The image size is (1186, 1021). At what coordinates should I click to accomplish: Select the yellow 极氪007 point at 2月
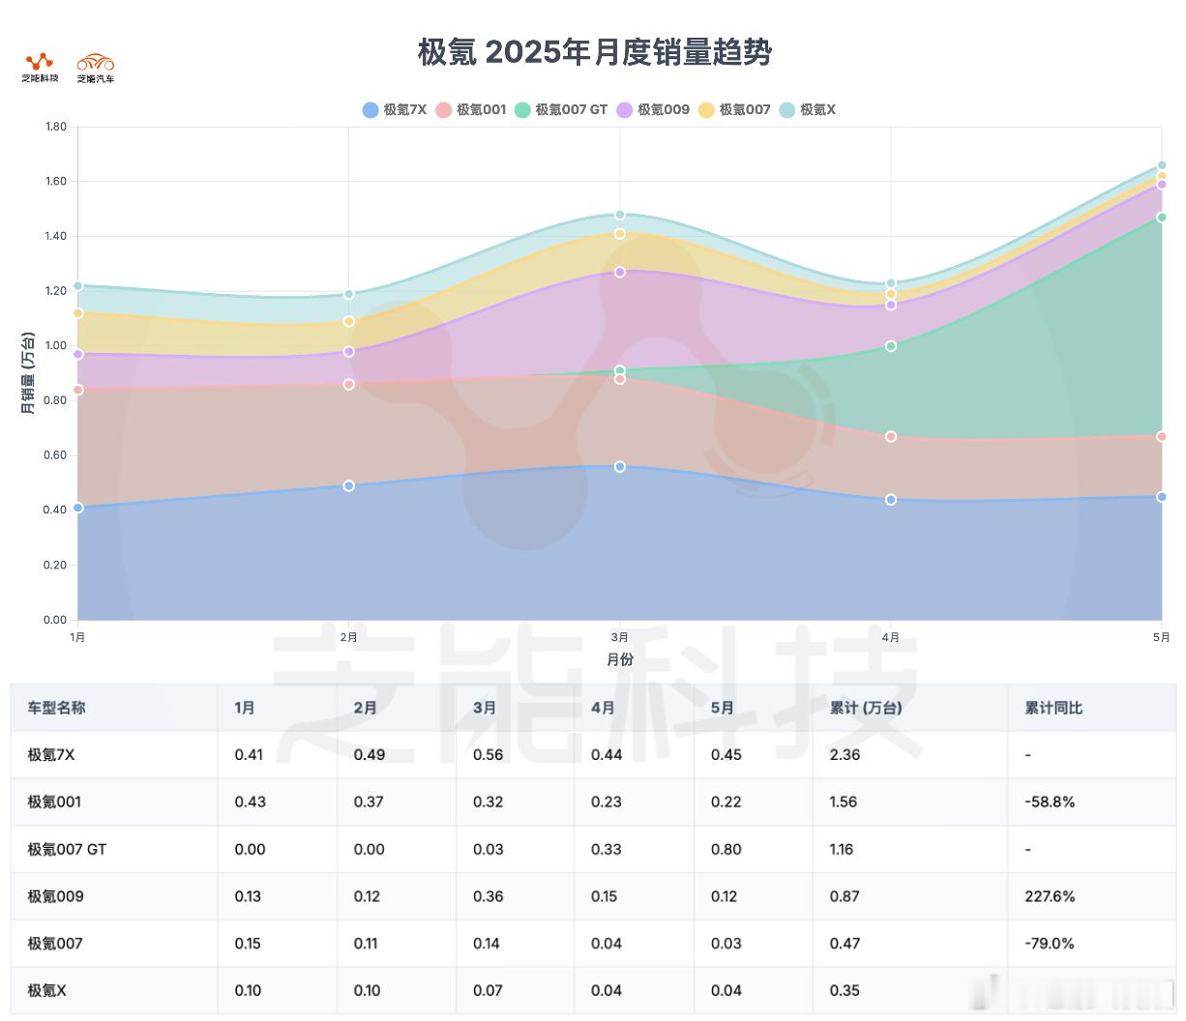click(349, 321)
